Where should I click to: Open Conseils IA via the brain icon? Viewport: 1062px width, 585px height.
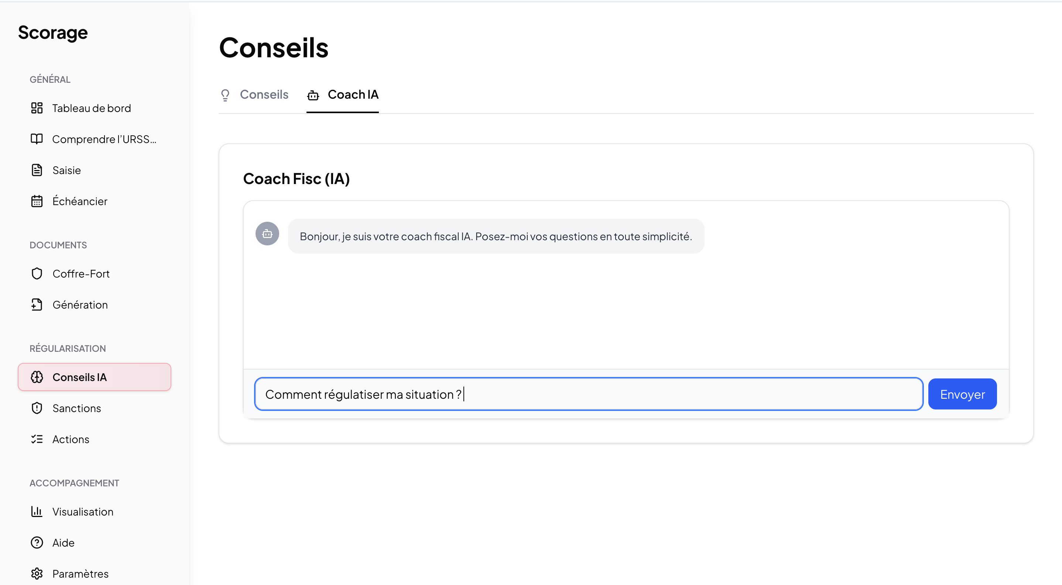click(x=37, y=377)
